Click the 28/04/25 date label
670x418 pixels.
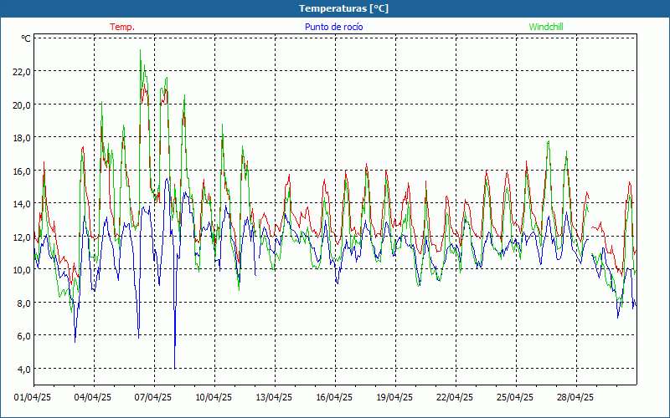[575, 398]
